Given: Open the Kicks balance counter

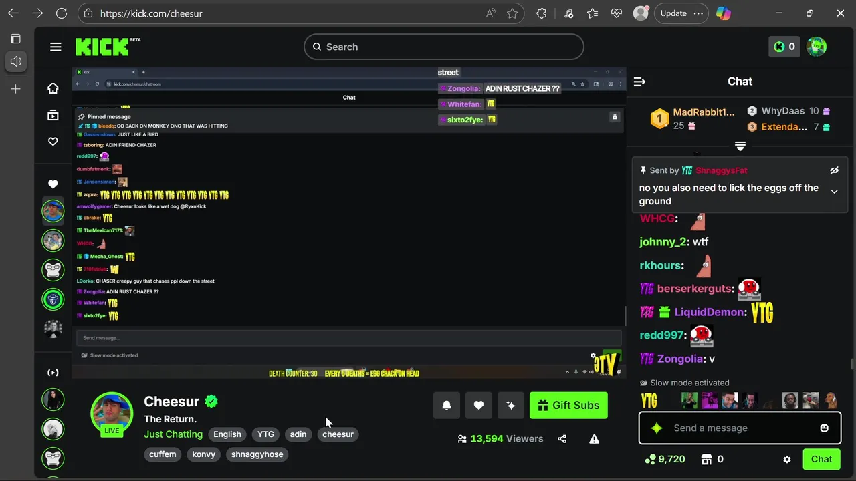Looking at the screenshot, I should tap(784, 47).
